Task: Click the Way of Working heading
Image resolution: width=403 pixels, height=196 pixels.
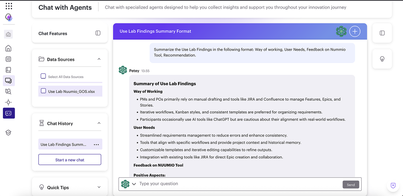Action: 148,91
